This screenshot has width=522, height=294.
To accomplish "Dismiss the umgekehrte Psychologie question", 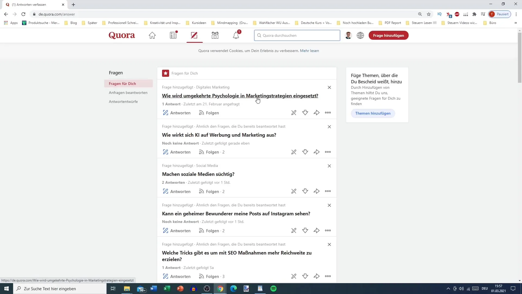I will [329, 87].
